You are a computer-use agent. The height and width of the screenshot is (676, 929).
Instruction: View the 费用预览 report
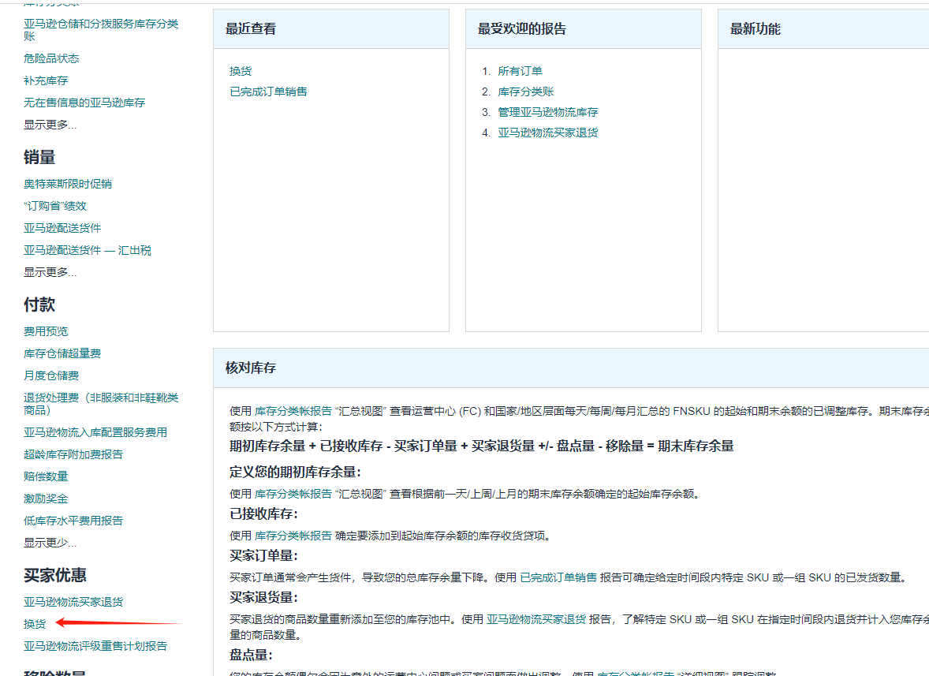pos(46,331)
